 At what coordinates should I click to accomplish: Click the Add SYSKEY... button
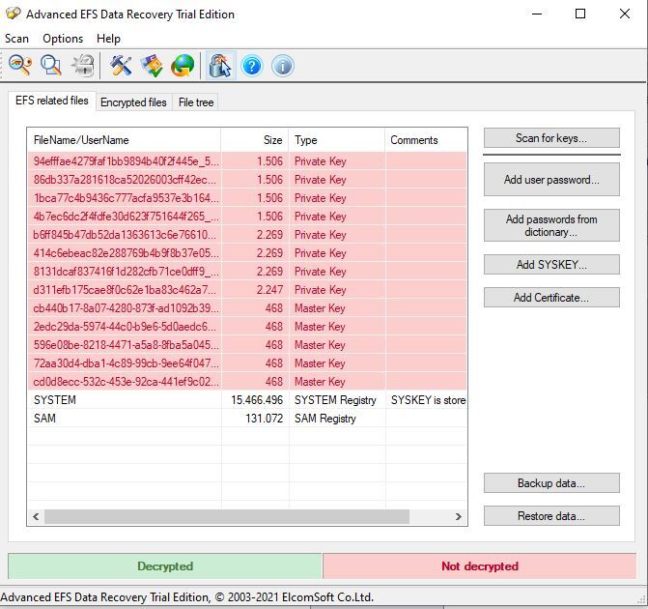pos(551,264)
